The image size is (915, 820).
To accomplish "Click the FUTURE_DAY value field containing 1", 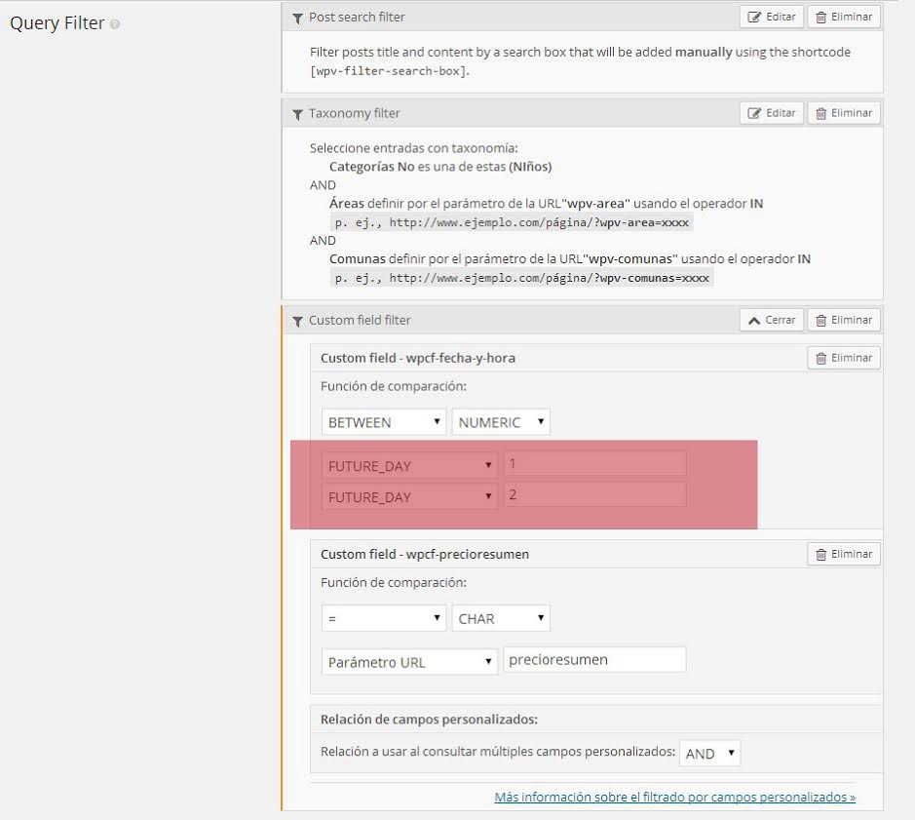I will pos(594,464).
